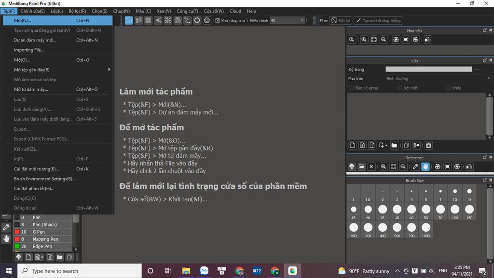Toggle the Bảo vệ alpha checkbox
The image size is (494, 278).
(352, 88)
